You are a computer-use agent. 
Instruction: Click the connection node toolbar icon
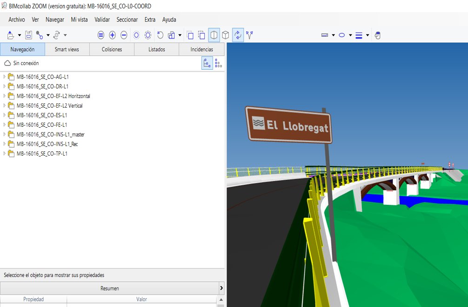[x=40, y=35]
